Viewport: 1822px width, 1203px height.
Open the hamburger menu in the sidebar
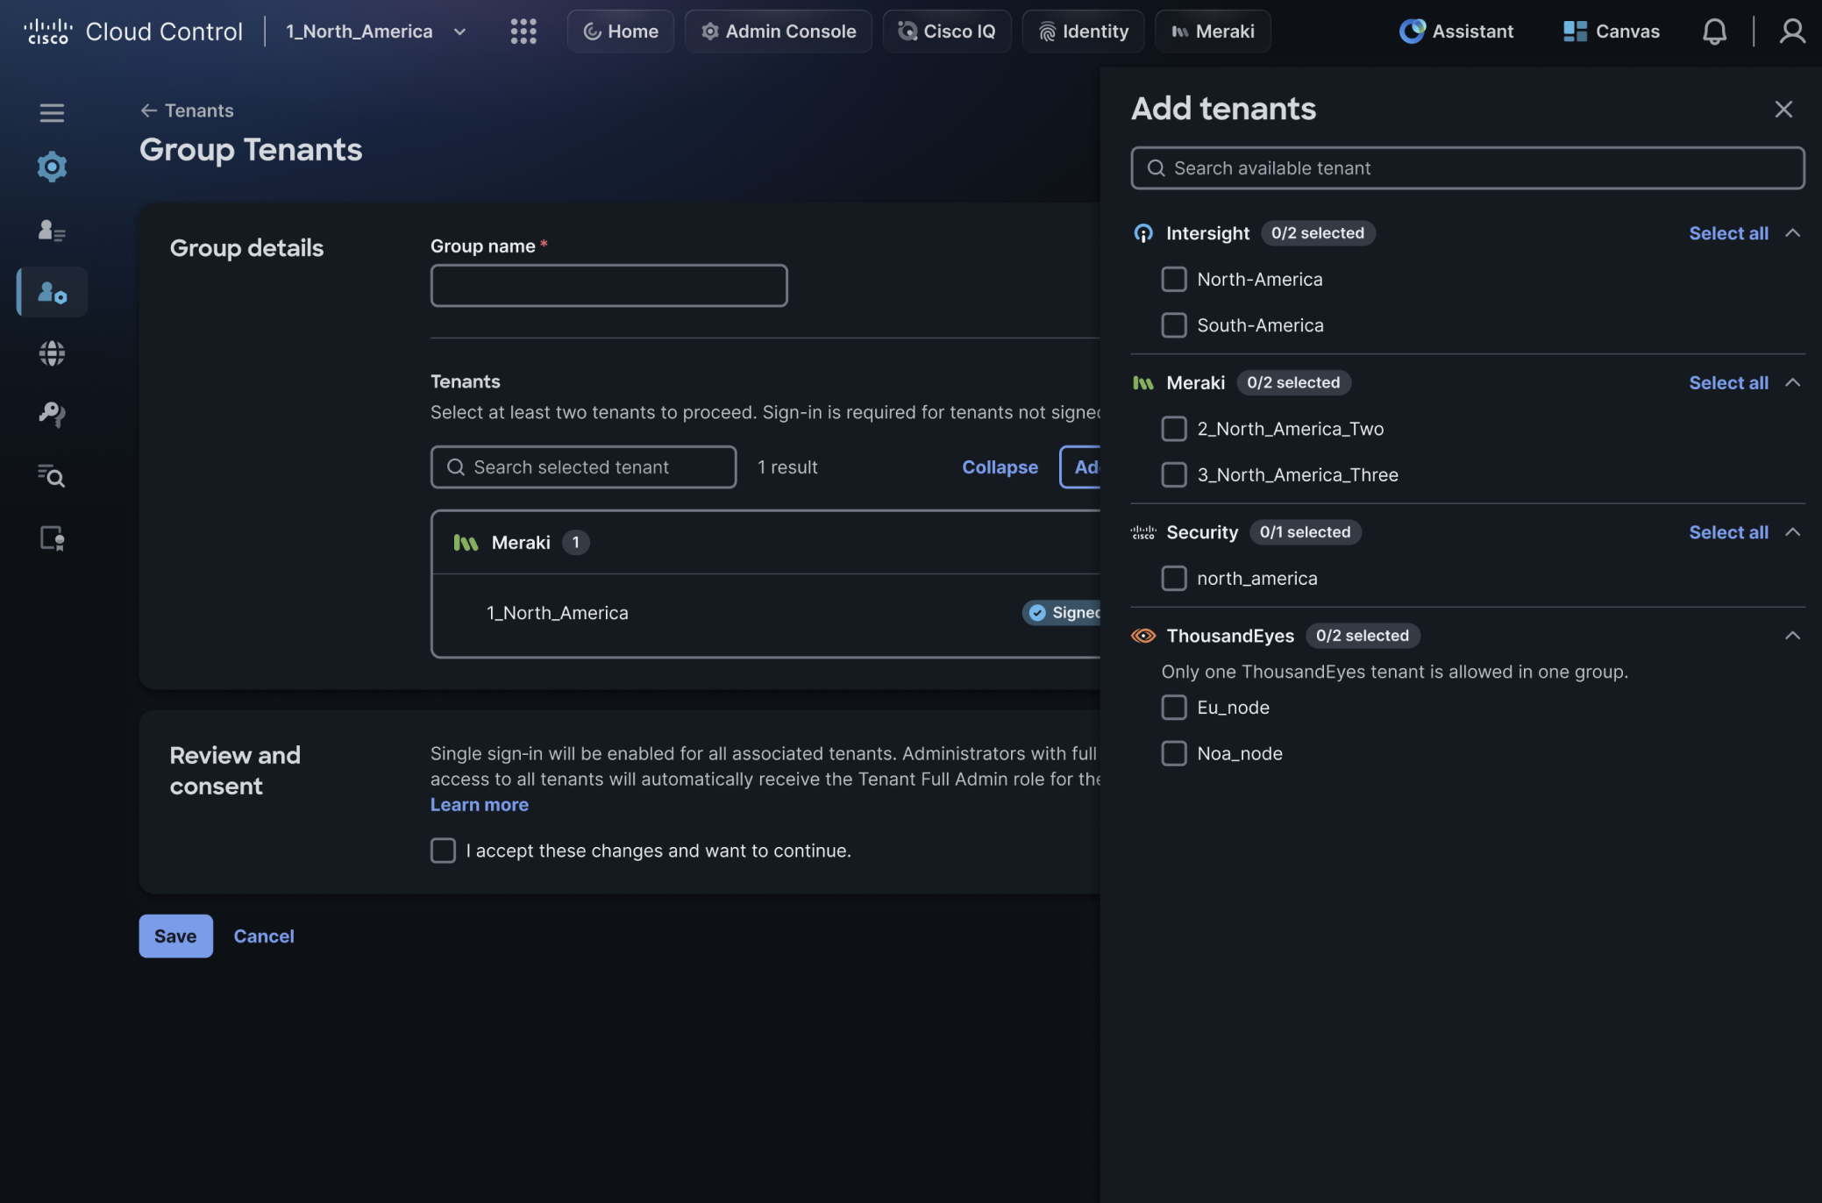click(x=52, y=112)
